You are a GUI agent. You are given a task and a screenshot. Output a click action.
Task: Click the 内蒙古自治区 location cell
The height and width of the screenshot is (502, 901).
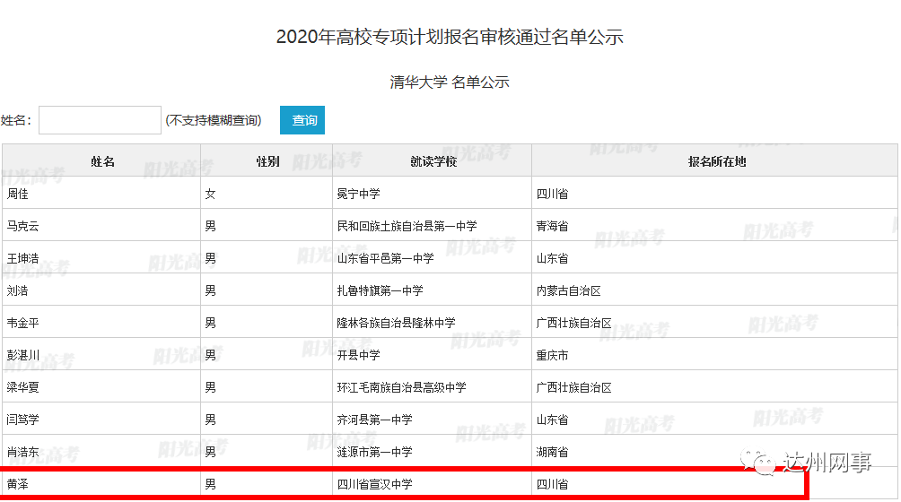715,290
